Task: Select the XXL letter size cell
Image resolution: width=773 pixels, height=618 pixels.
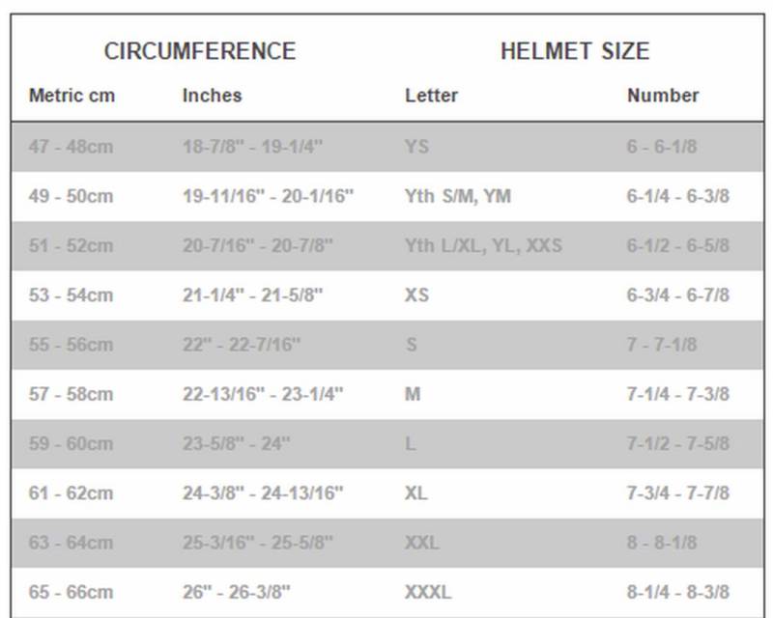Action: (x=422, y=543)
